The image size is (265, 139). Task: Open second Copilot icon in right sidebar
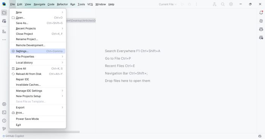[261, 37]
